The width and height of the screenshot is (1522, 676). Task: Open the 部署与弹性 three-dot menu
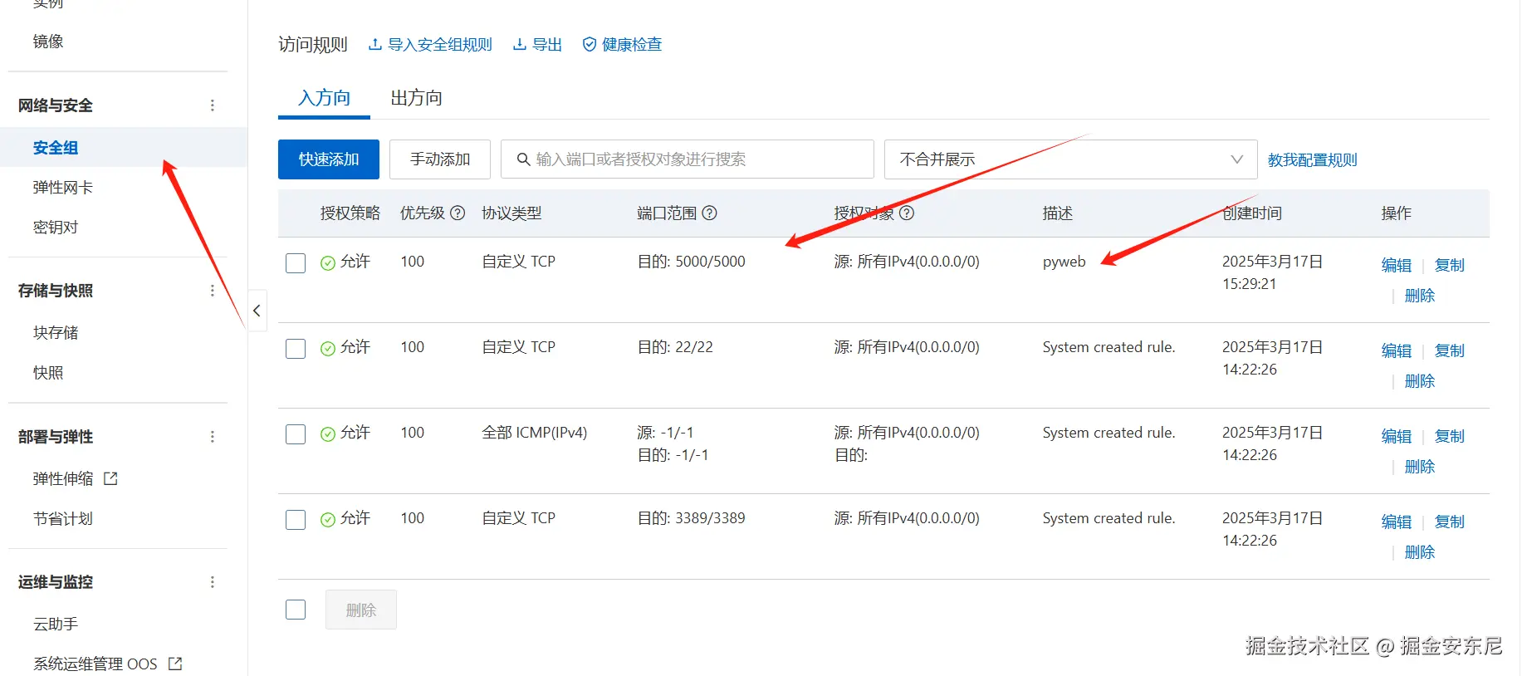213,437
